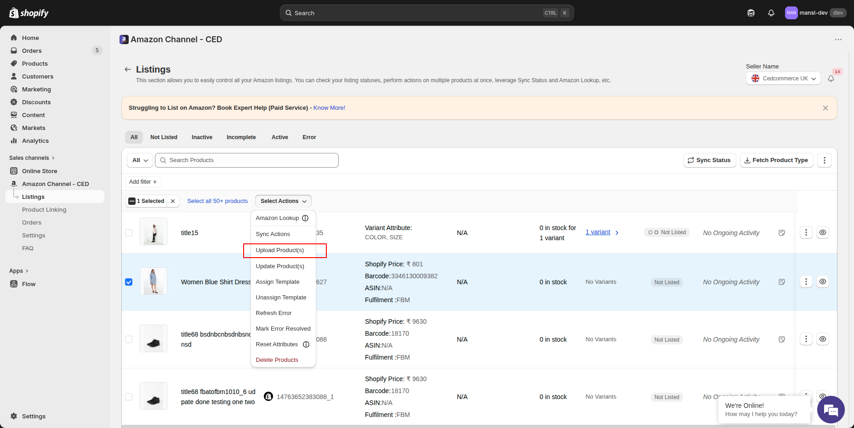Open the Flow app
This screenshot has height=428, width=854.
click(x=28, y=284)
